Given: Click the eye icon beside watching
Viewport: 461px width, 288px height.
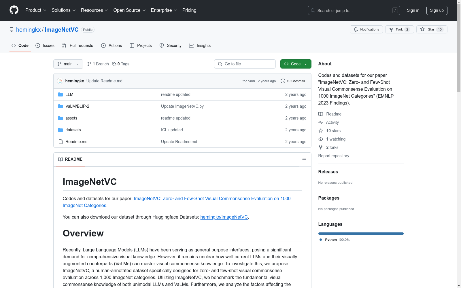Looking at the screenshot, I should (x=321, y=139).
